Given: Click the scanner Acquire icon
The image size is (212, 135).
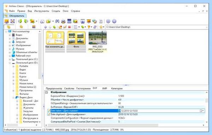Looking at the screenshot, I should pyautogui.click(x=69, y=21).
